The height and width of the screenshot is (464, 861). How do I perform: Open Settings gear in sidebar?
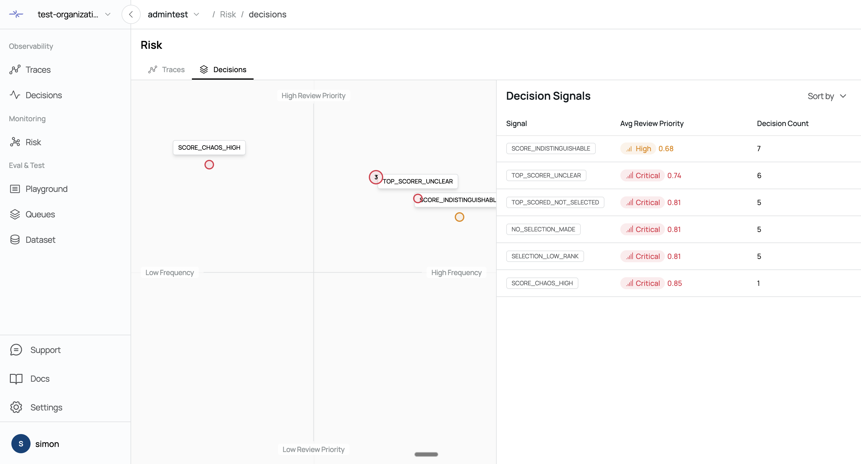pyautogui.click(x=16, y=407)
